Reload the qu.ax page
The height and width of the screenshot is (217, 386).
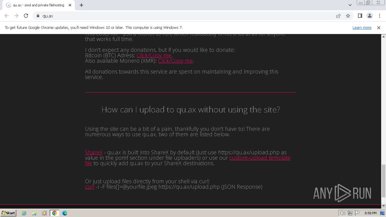click(26, 16)
